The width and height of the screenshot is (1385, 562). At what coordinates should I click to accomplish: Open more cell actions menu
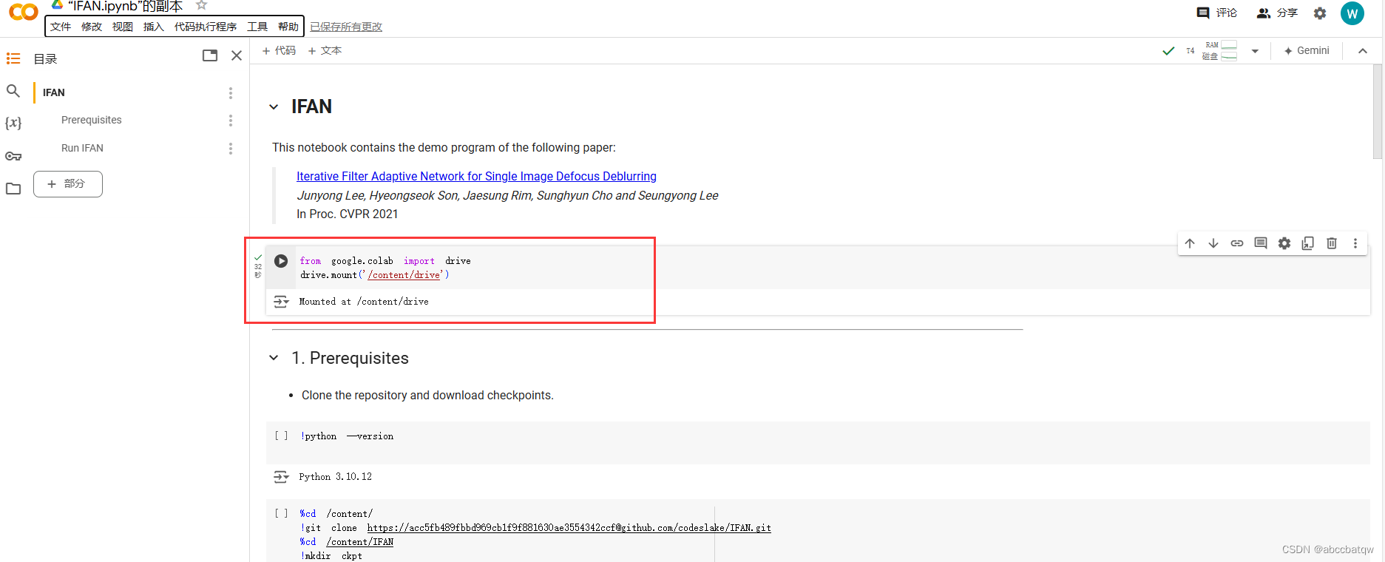1355,243
